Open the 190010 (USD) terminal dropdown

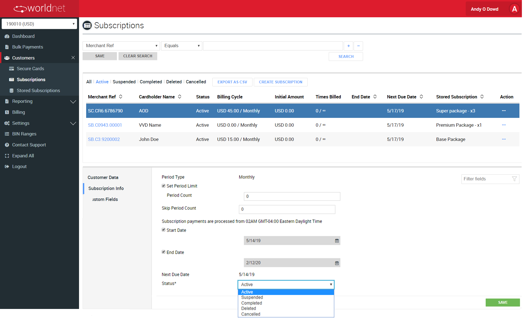click(x=40, y=24)
